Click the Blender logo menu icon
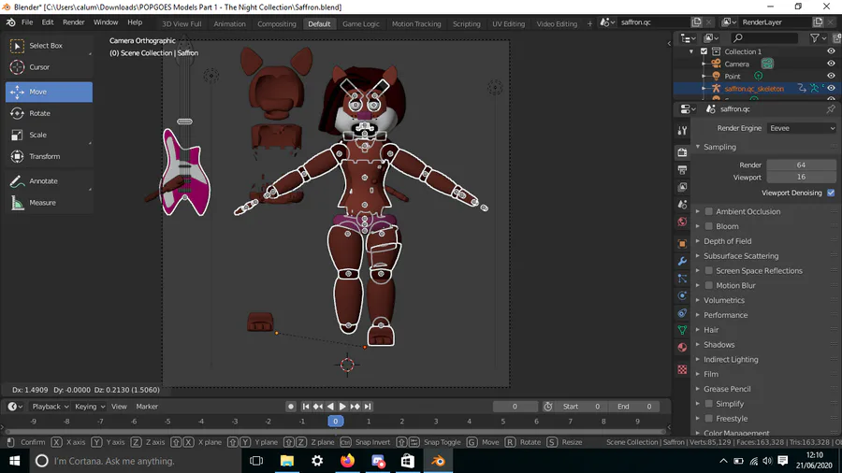This screenshot has width=842, height=473. (10, 22)
